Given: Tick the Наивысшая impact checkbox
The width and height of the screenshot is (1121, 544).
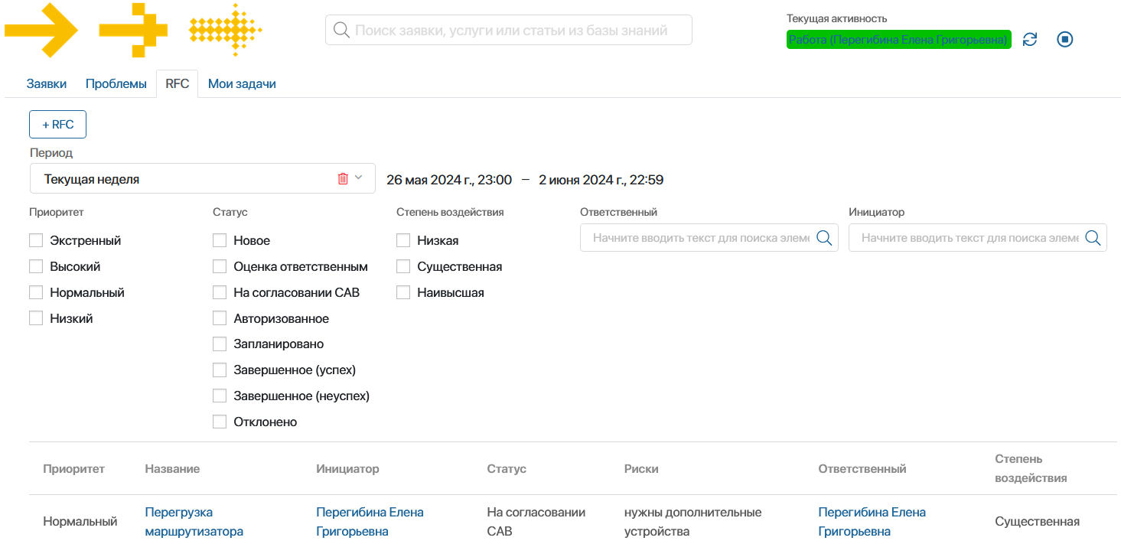Looking at the screenshot, I should tap(403, 292).
